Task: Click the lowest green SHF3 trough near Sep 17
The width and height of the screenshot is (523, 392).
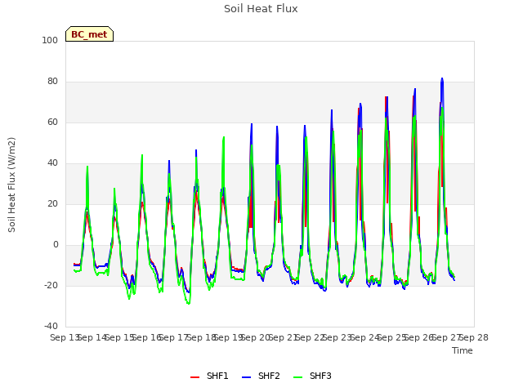Action: pos(189,303)
